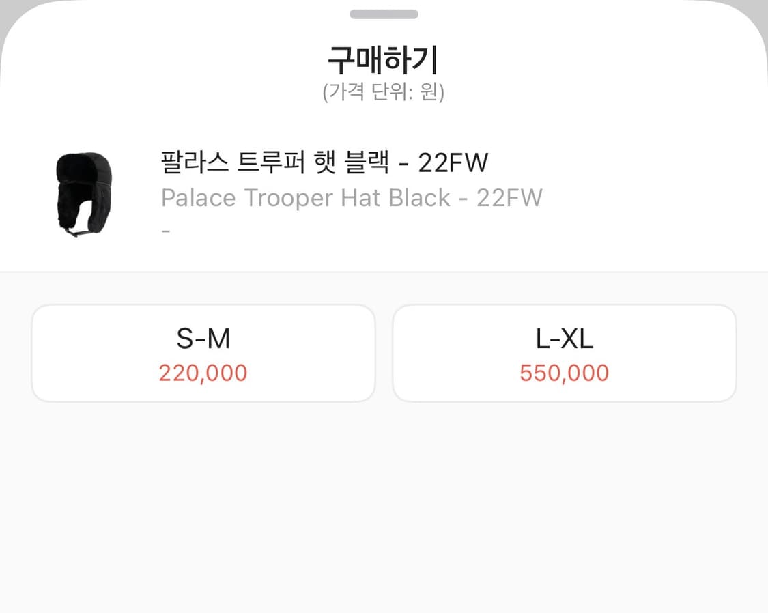Tap the dash placeholder under product name

coord(164,230)
